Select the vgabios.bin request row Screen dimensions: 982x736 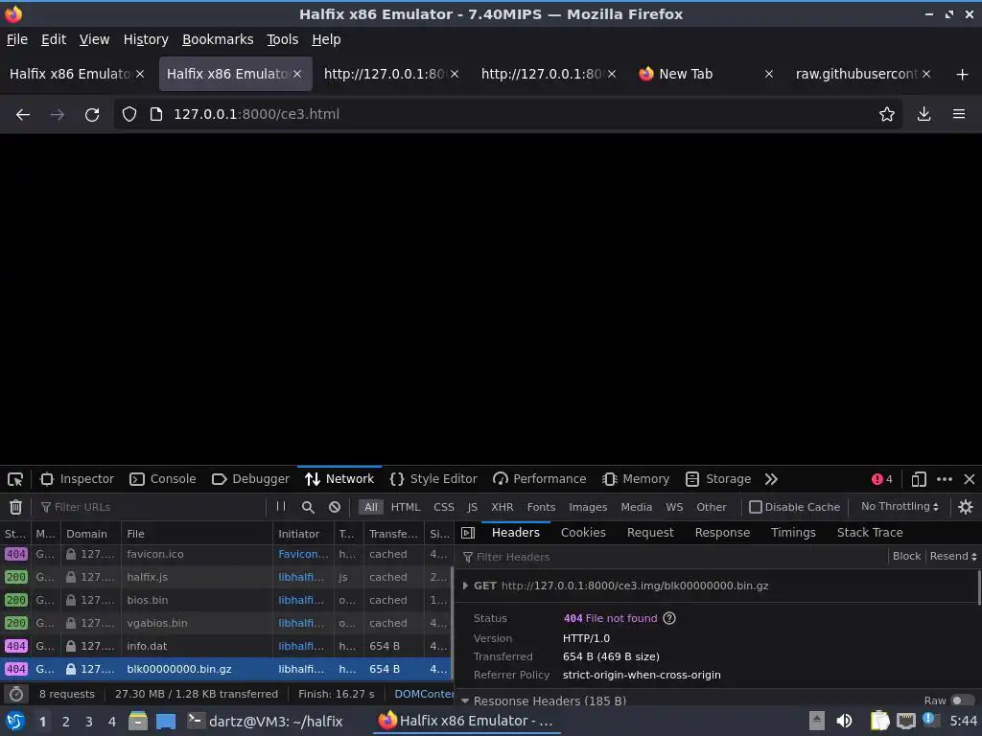click(x=225, y=623)
